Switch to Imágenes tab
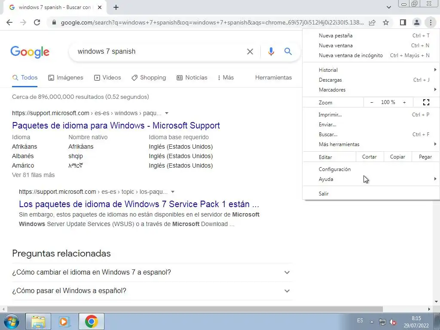The height and width of the screenshot is (330, 440). pyautogui.click(x=66, y=78)
